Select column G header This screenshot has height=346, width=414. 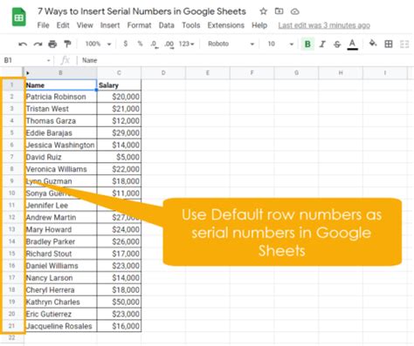[296, 73]
